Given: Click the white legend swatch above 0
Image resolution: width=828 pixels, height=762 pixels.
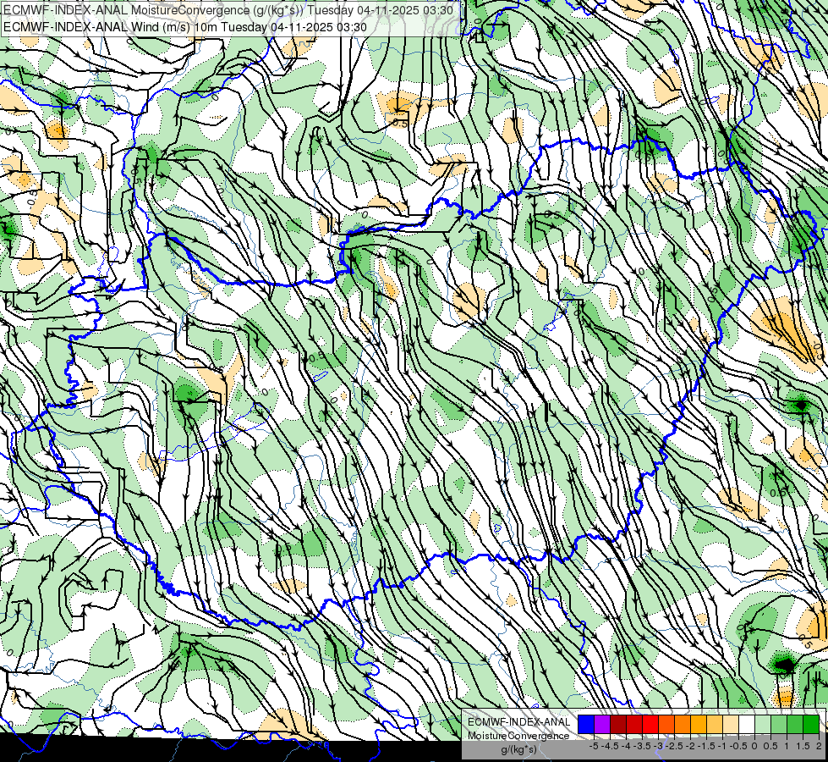Looking at the screenshot, I should pos(747,725).
